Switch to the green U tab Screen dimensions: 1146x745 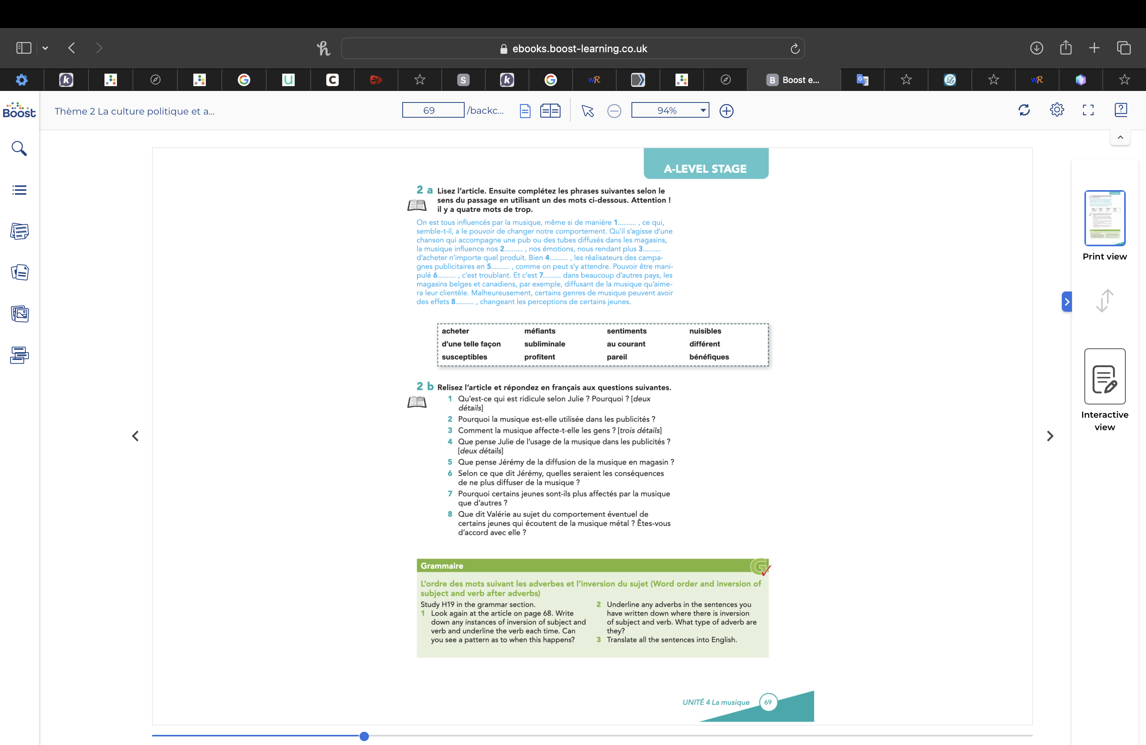click(x=288, y=80)
